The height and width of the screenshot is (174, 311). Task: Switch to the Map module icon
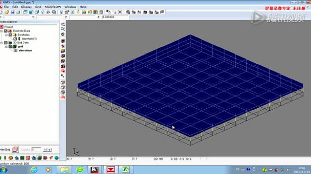[x=51, y=158]
